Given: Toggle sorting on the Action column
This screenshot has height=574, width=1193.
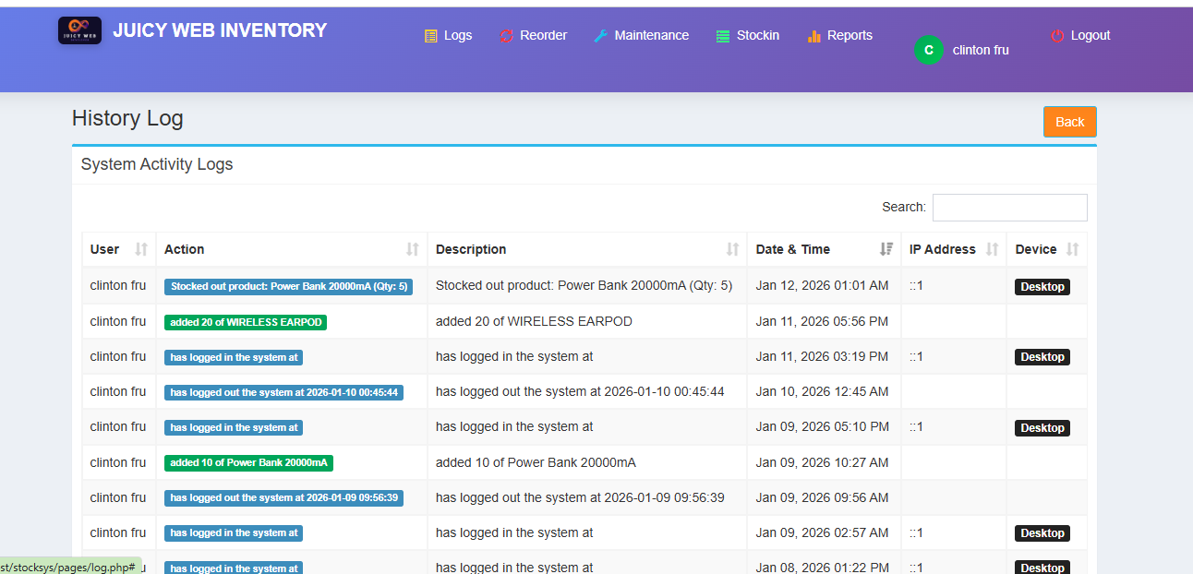Looking at the screenshot, I should point(412,249).
